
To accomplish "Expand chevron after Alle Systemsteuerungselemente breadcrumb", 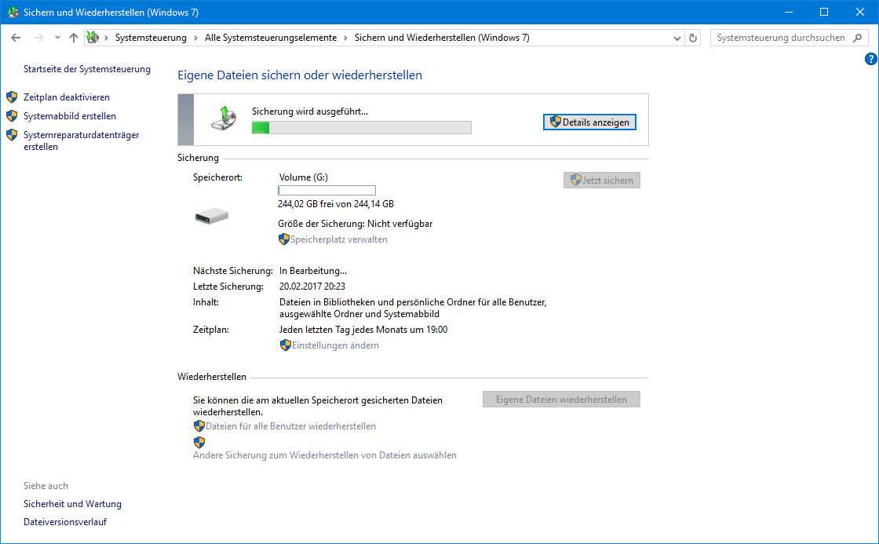I will [x=345, y=38].
